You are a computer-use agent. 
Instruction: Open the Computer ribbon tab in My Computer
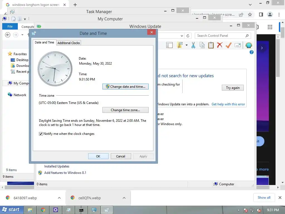click(x=27, y=26)
